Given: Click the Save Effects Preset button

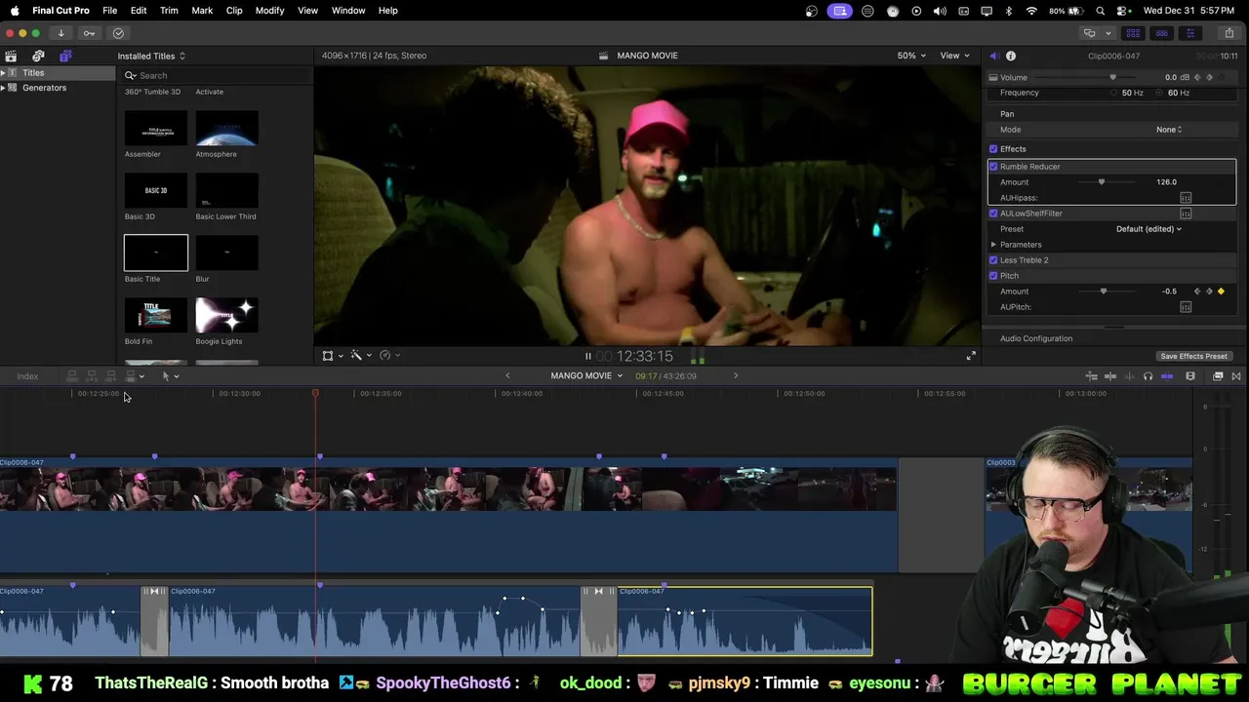Looking at the screenshot, I should coord(1193,357).
